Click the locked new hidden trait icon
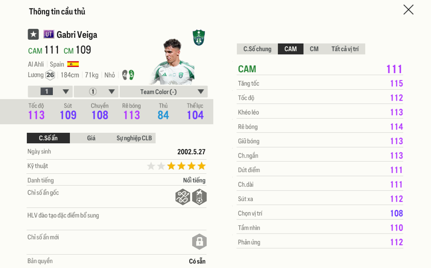Viewport: 431px width, 268px height. (x=199, y=242)
